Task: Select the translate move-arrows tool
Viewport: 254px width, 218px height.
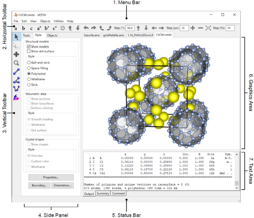Action: pos(17,54)
